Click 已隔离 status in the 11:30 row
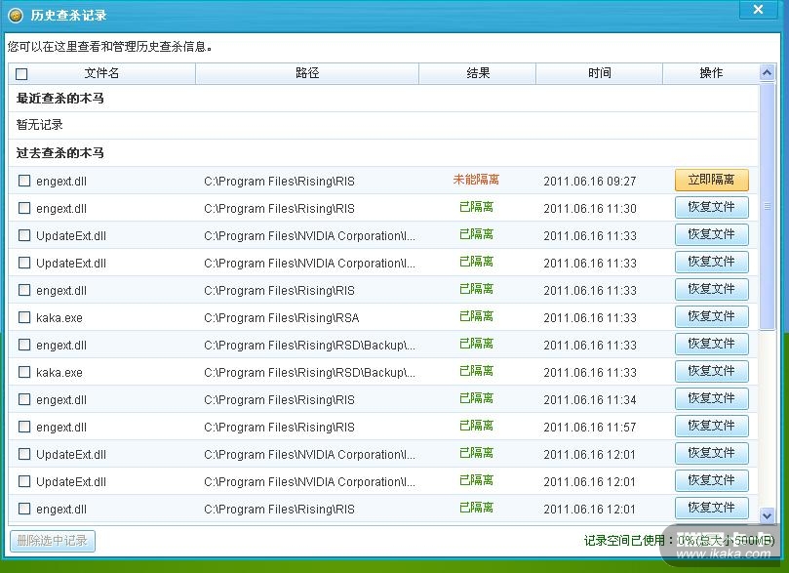The image size is (789, 573). point(476,207)
